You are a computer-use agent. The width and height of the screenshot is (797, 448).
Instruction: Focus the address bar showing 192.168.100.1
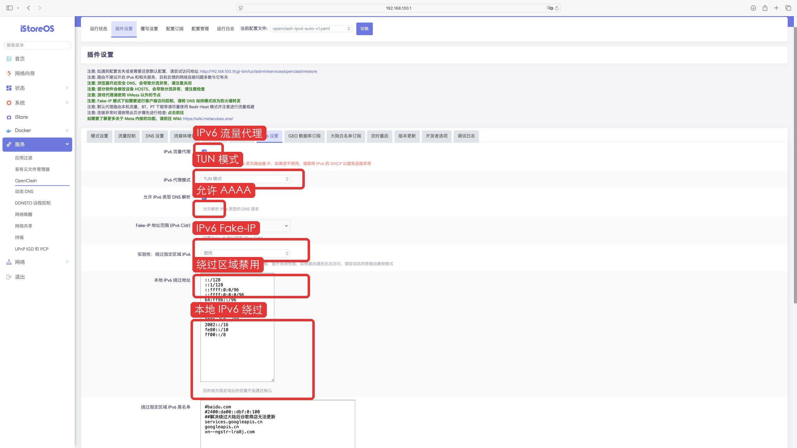click(398, 8)
